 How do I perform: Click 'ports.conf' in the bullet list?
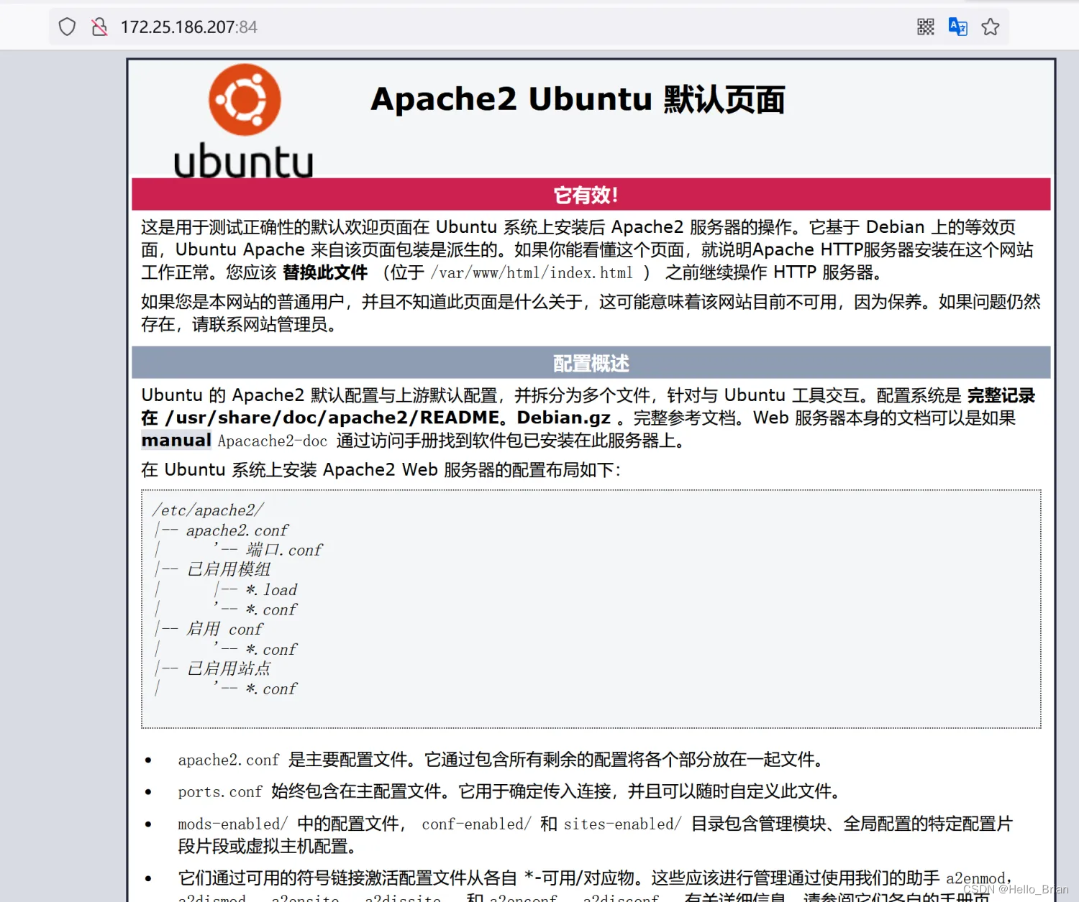tap(220, 792)
